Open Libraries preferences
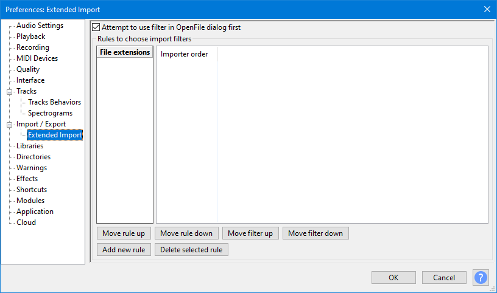 coord(30,146)
